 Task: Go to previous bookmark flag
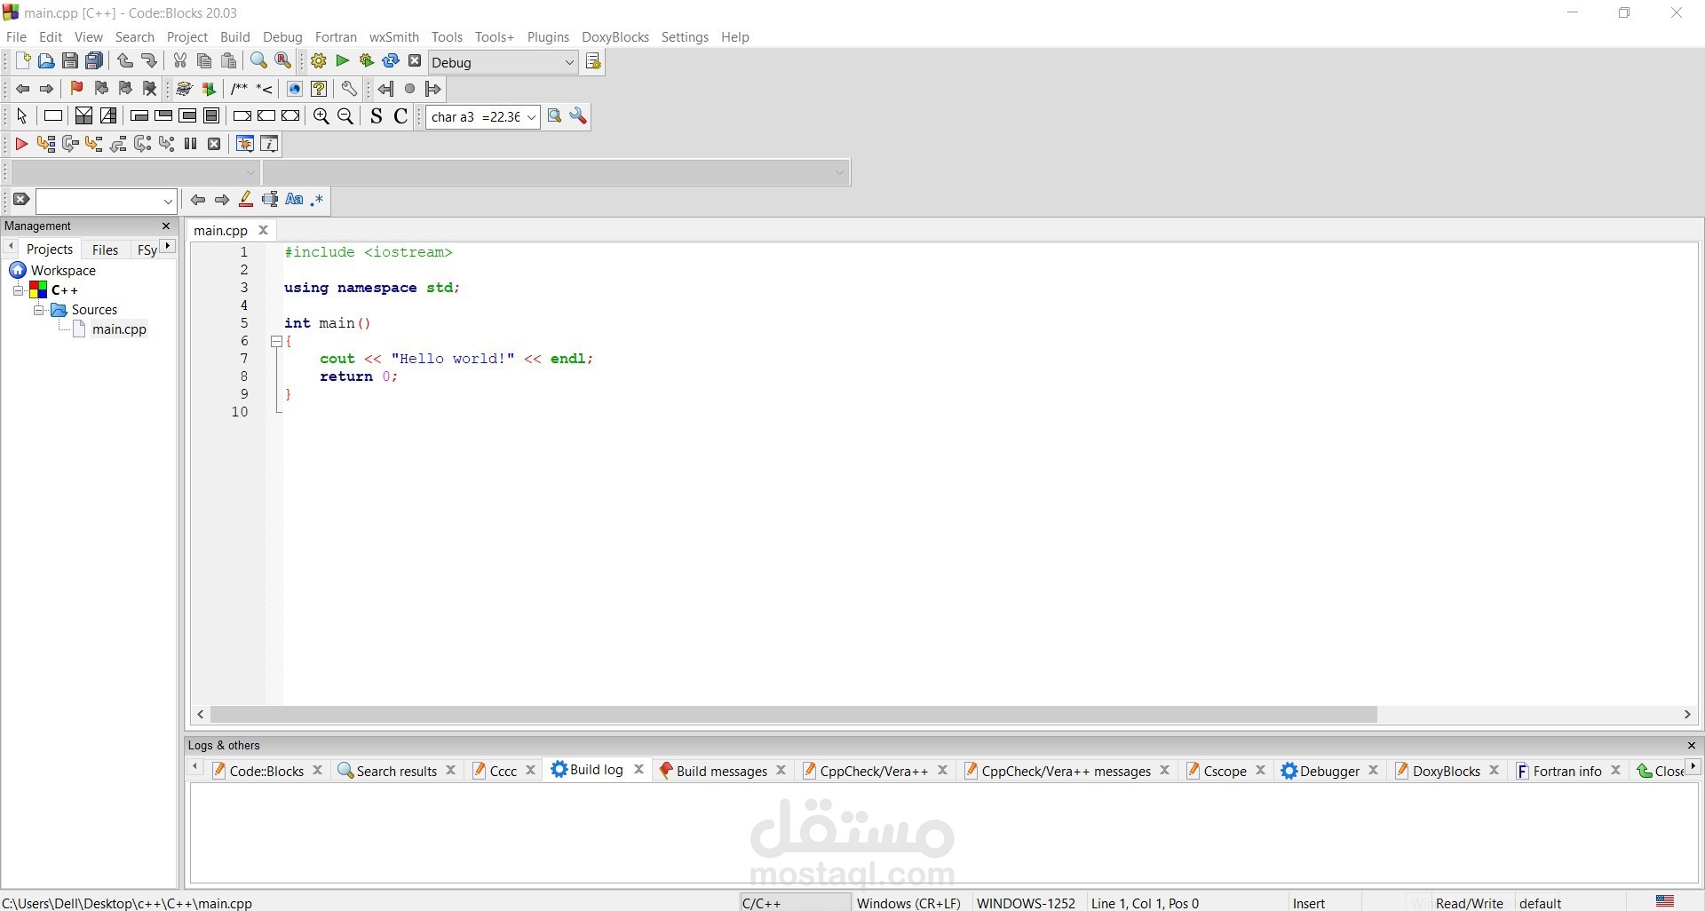pyautogui.click(x=101, y=89)
